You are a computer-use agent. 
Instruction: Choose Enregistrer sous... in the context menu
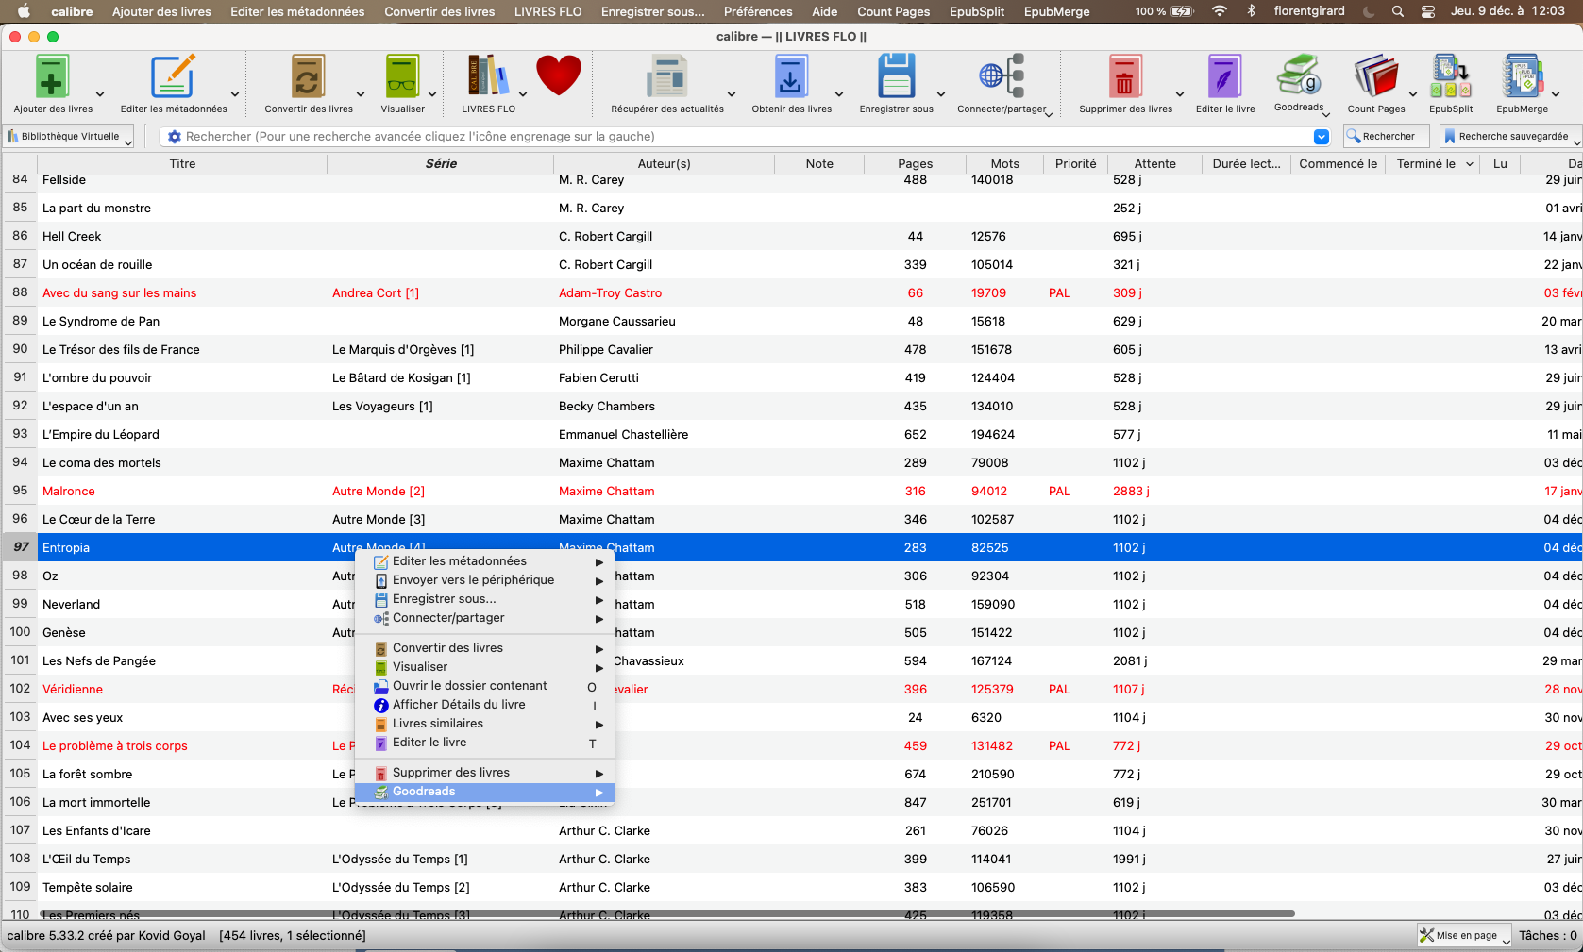point(484,599)
